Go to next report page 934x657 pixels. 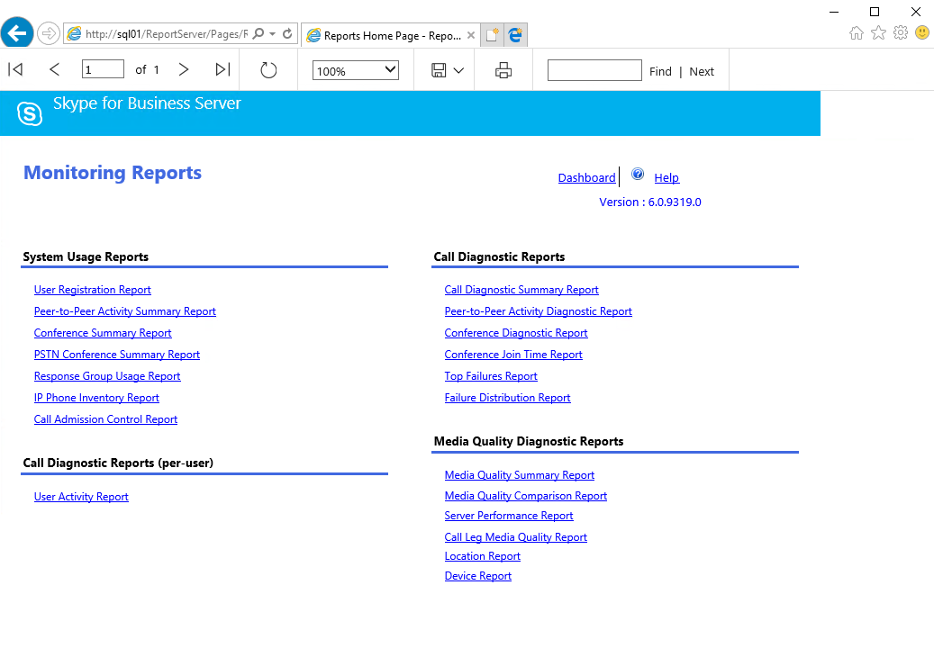[184, 69]
